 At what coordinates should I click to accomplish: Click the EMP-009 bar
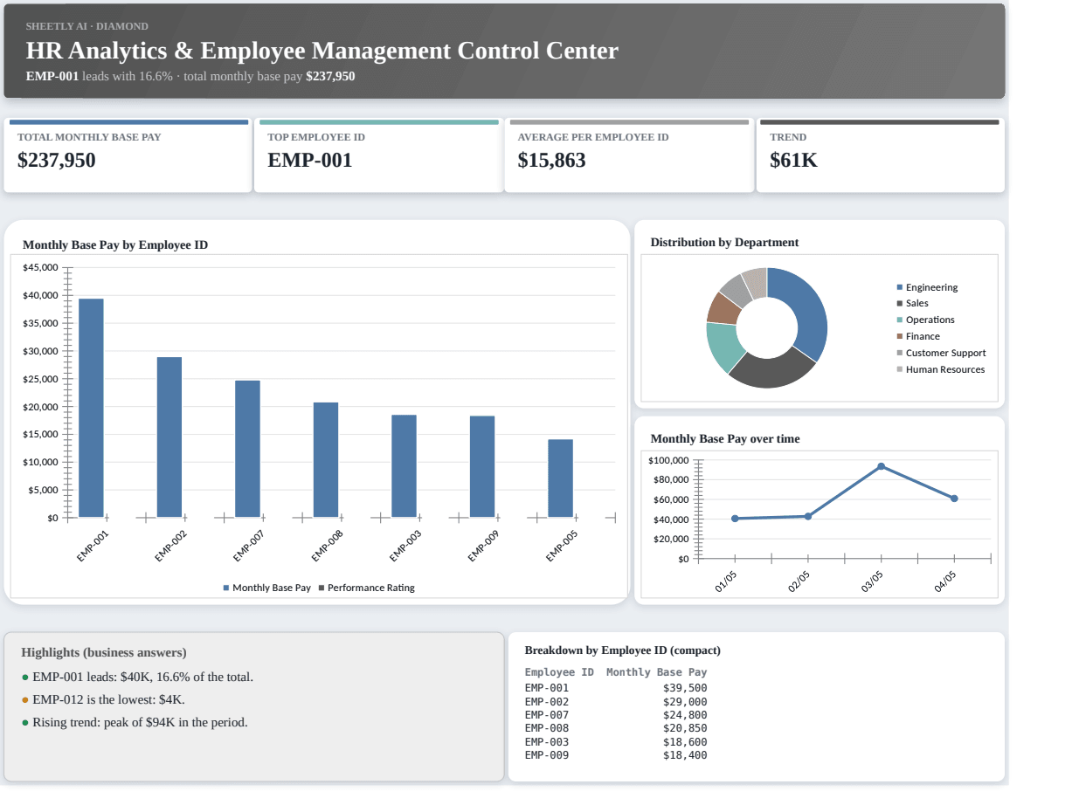click(x=482, y=467)
